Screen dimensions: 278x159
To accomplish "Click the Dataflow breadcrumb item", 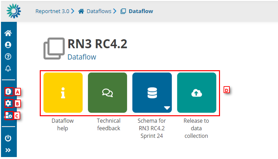I will pos(140,11).
